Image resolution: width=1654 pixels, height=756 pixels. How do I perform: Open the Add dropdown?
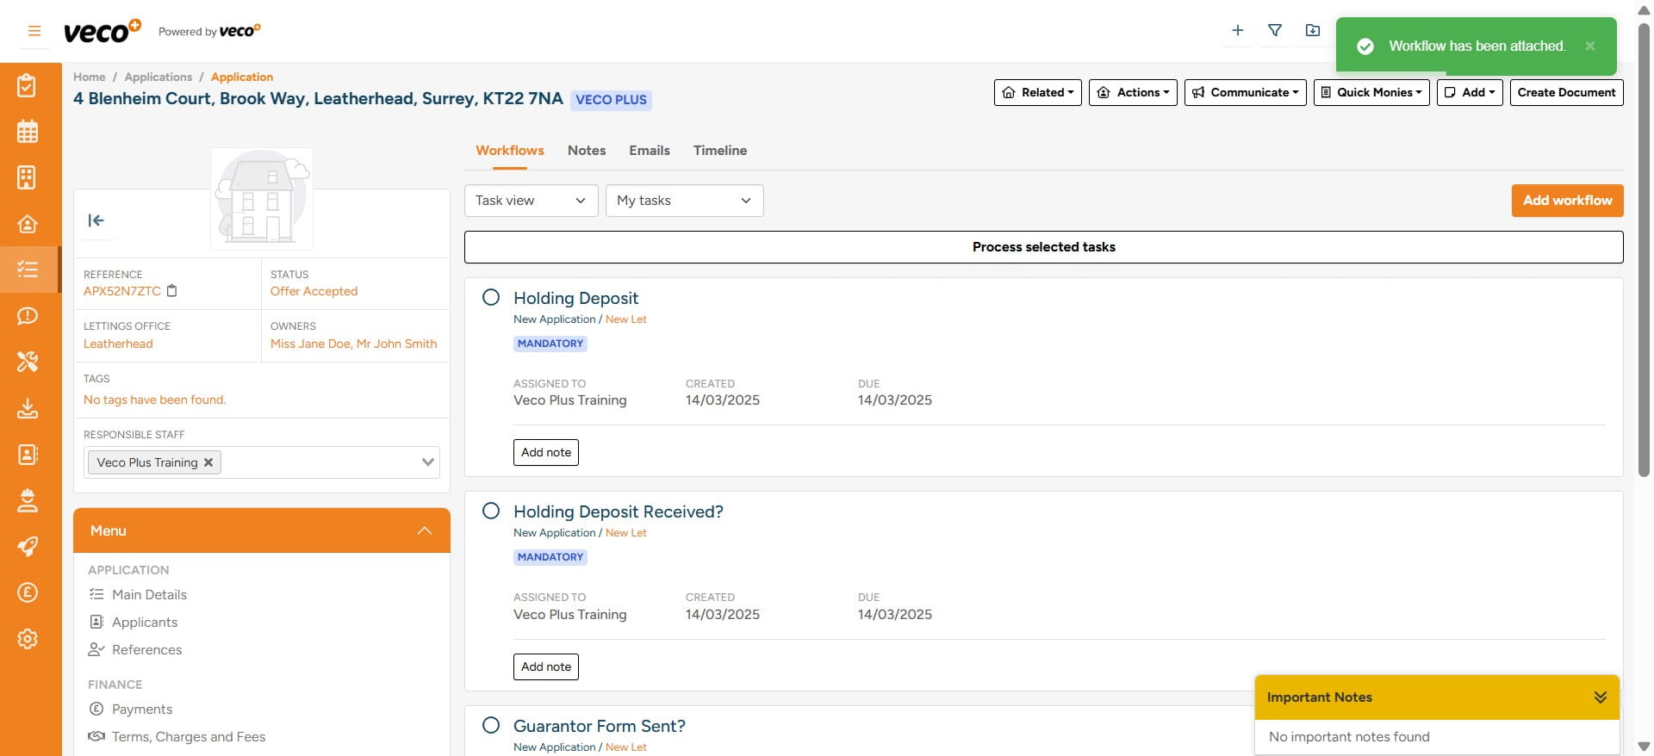tap(1470, 92)
